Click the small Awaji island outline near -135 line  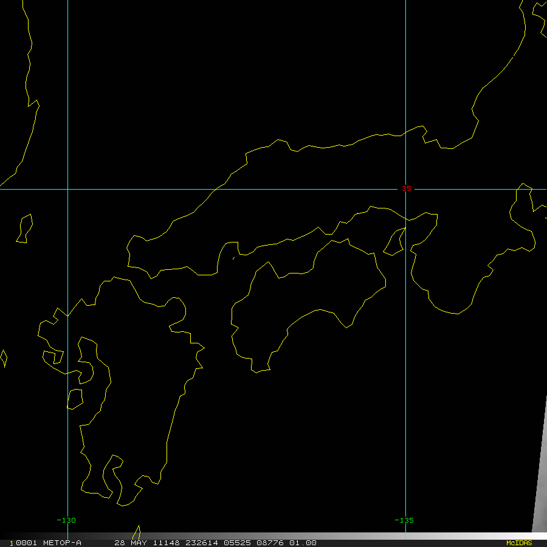pyautogui.click(x=394, y=242)
